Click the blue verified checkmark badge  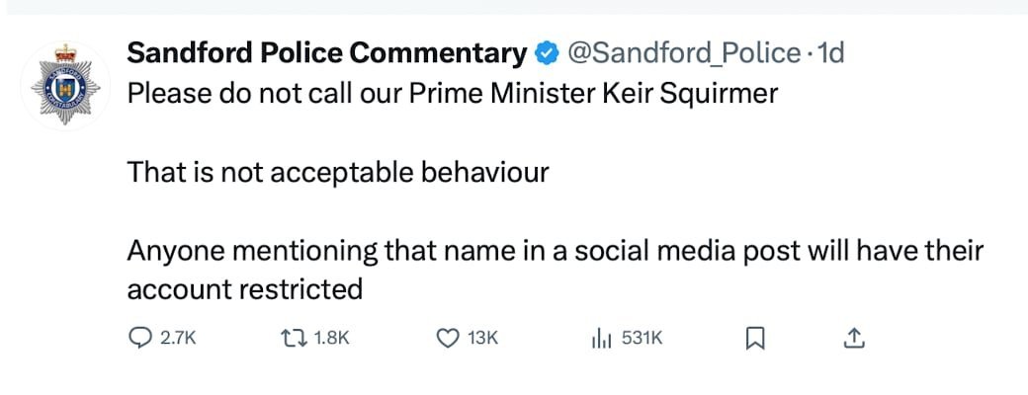click(x=546, y=53)
